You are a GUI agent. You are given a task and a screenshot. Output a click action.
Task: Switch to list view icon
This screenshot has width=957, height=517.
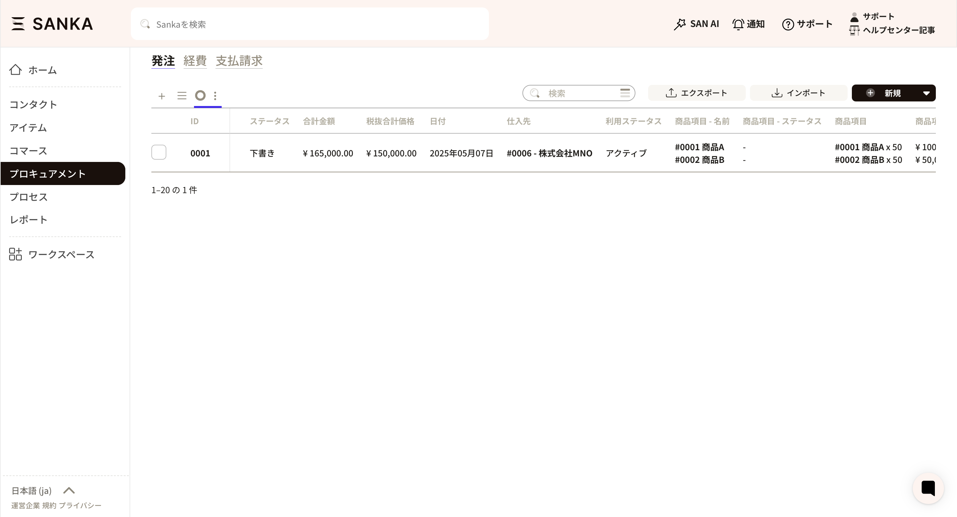pyautogui.click(x=182, y=96)
